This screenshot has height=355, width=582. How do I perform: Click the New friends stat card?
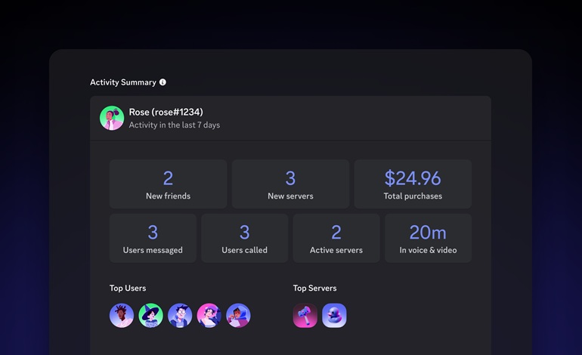coord(168,184)
